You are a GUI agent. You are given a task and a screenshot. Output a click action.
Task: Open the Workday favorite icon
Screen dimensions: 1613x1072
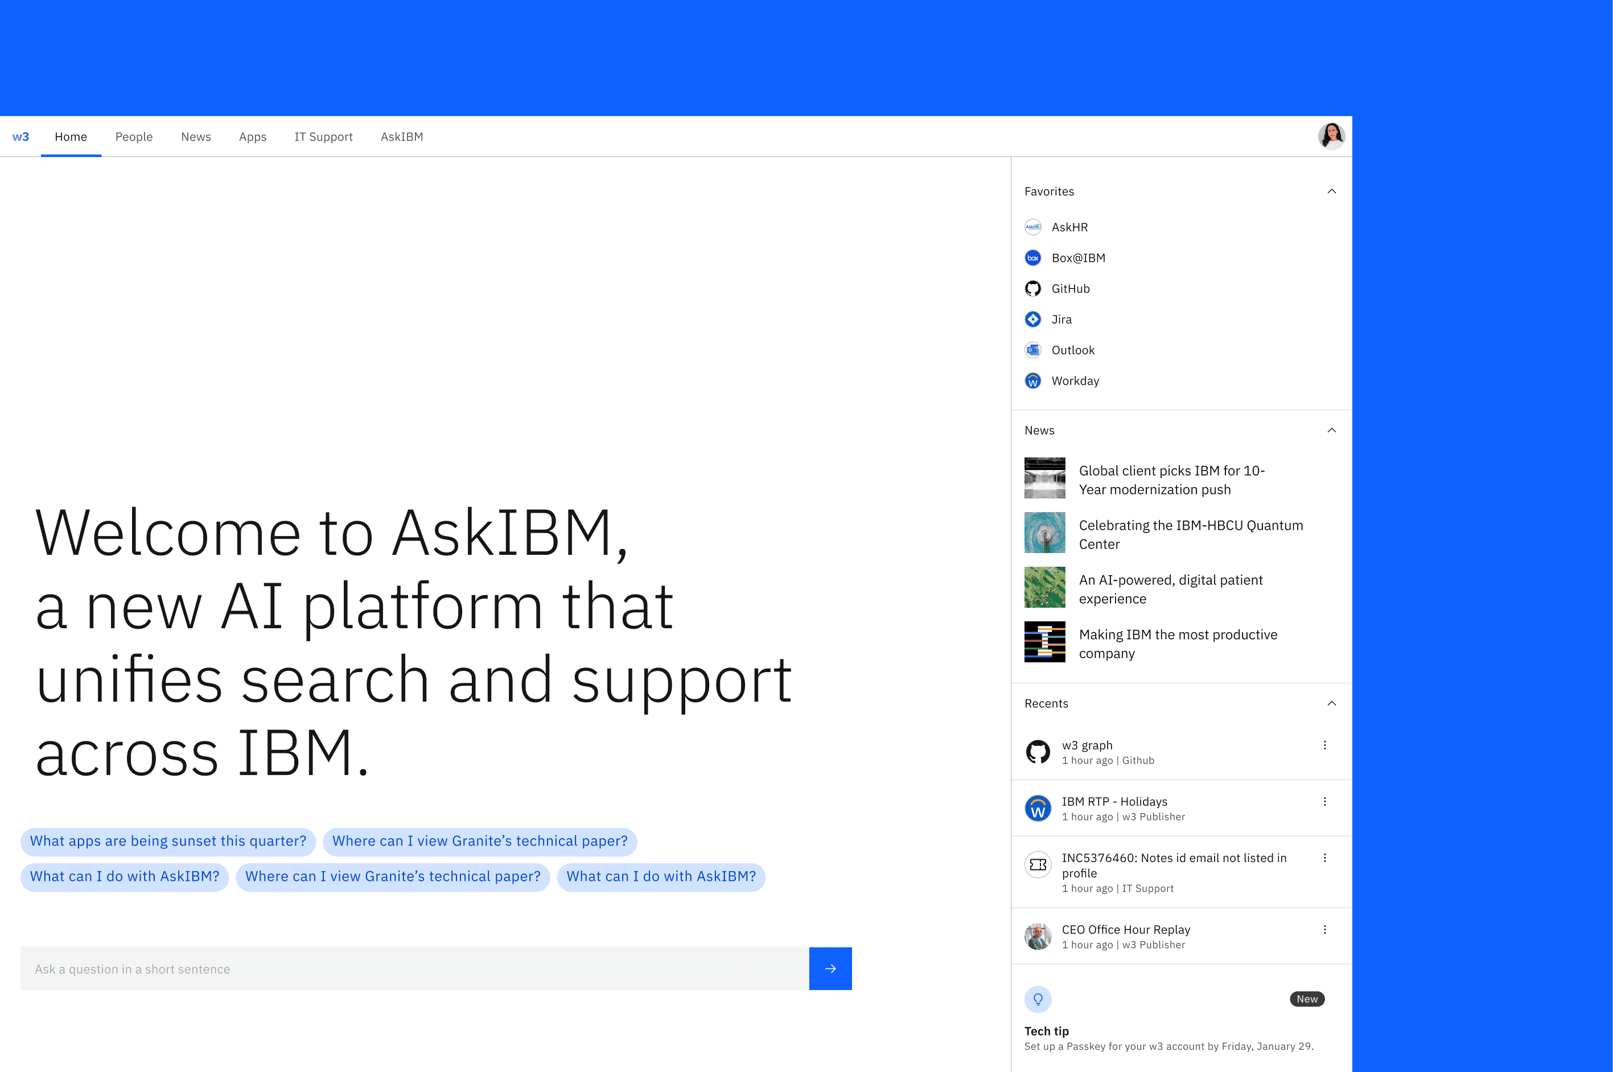(1032, 381)
